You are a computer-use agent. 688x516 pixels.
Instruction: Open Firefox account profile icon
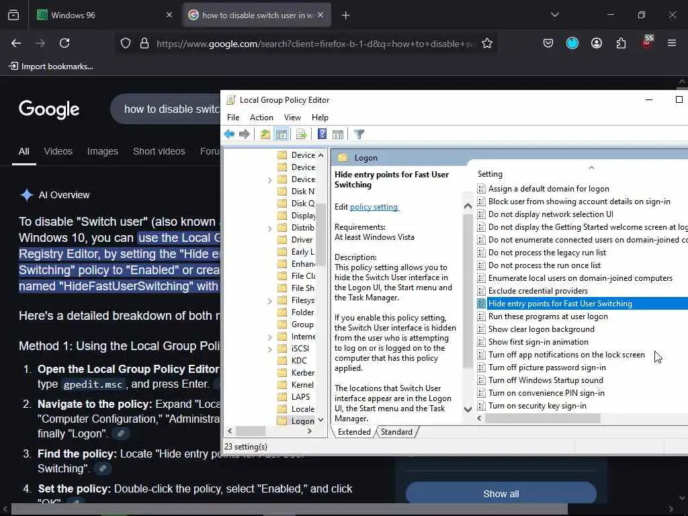597,43
